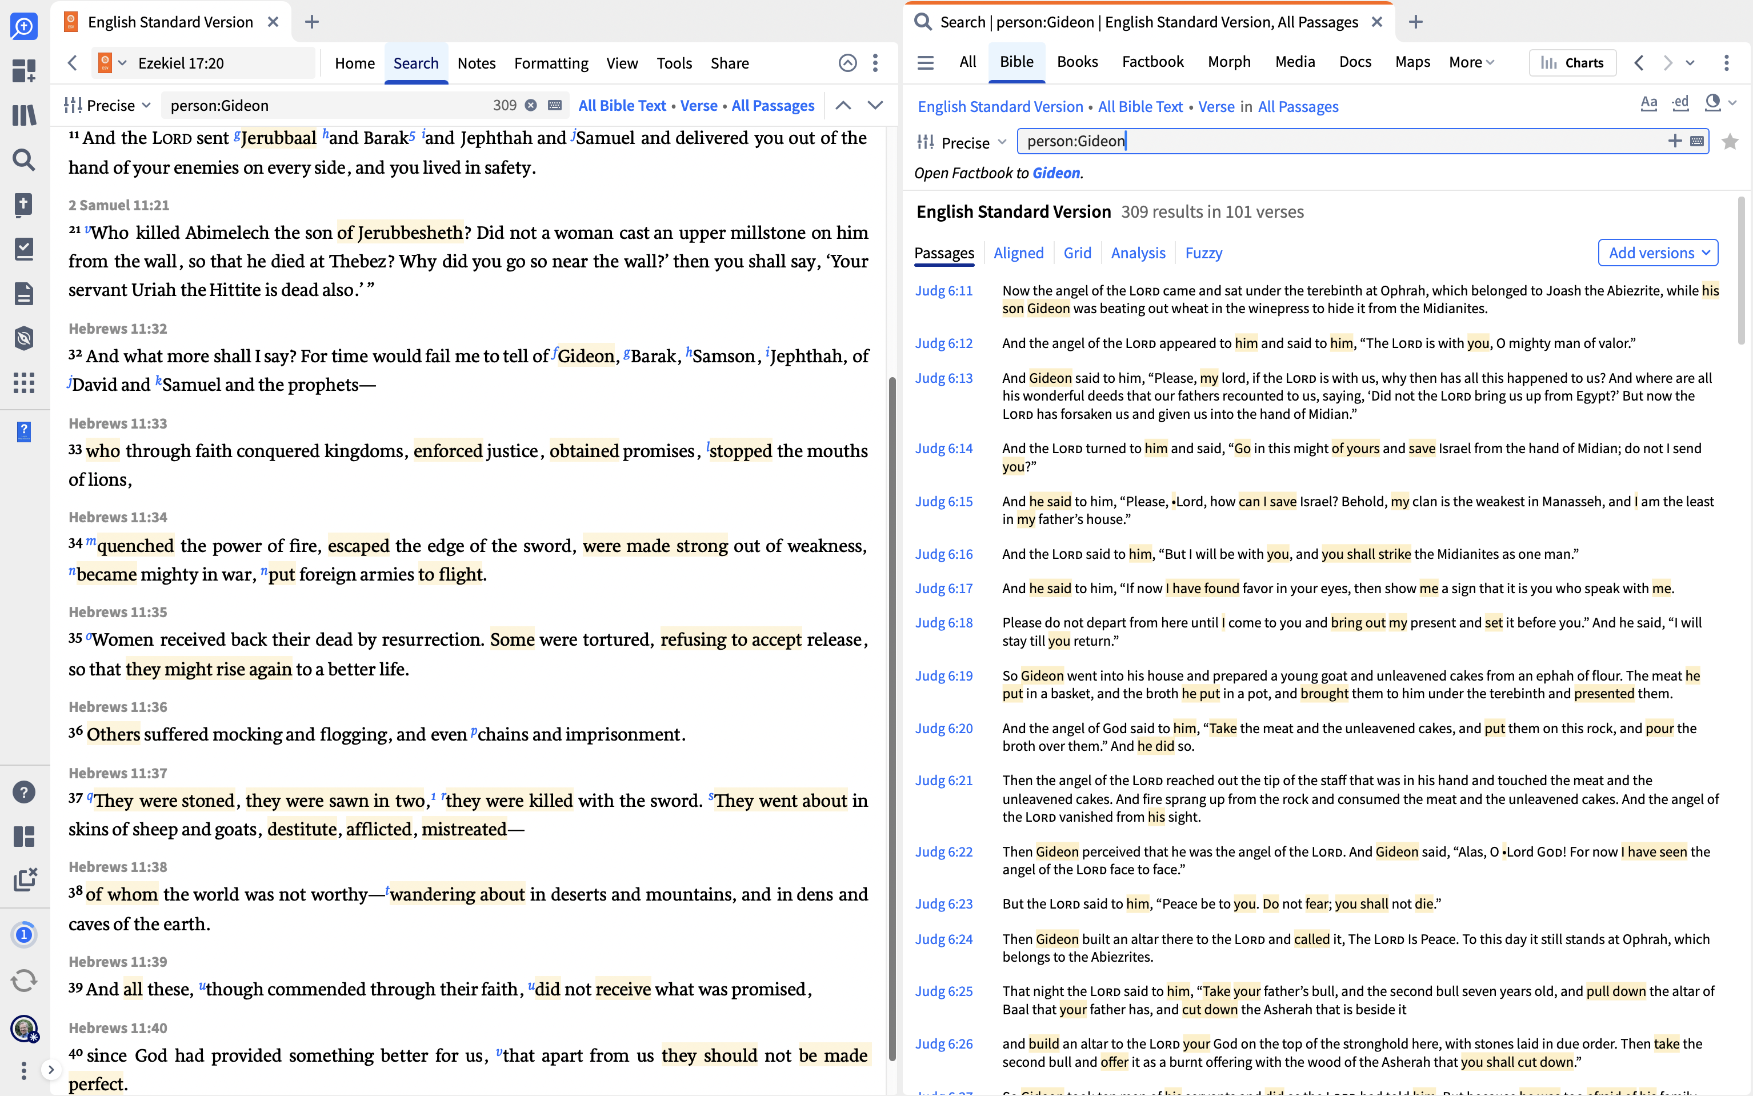The width and height of the screenshot is (1753, 1096).
Task: Toggle match all word forms option
Action: [1680, 103]
